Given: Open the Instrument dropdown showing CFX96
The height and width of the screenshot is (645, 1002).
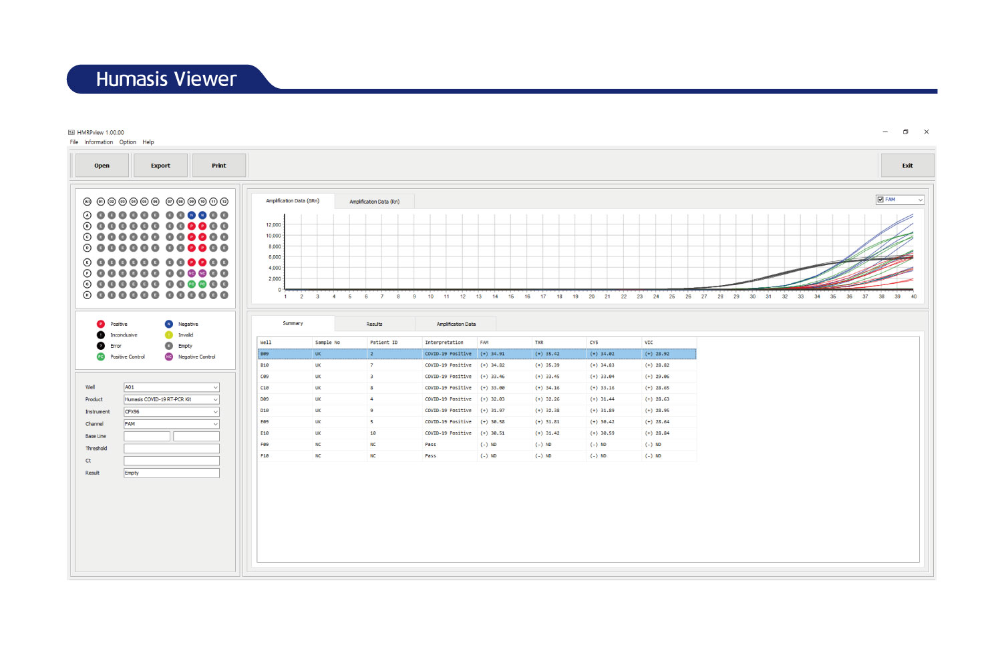Looking at the screenshot, I should point(171,412).
